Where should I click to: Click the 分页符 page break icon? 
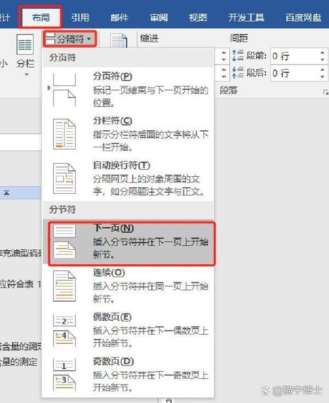click(x=64, y=89)
